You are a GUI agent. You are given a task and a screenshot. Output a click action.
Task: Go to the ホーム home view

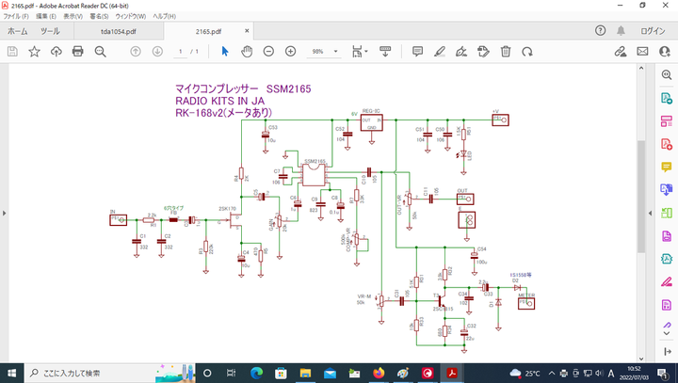(17, 31)
